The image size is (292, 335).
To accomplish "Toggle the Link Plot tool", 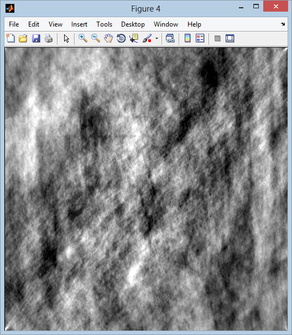I will 170,39.
